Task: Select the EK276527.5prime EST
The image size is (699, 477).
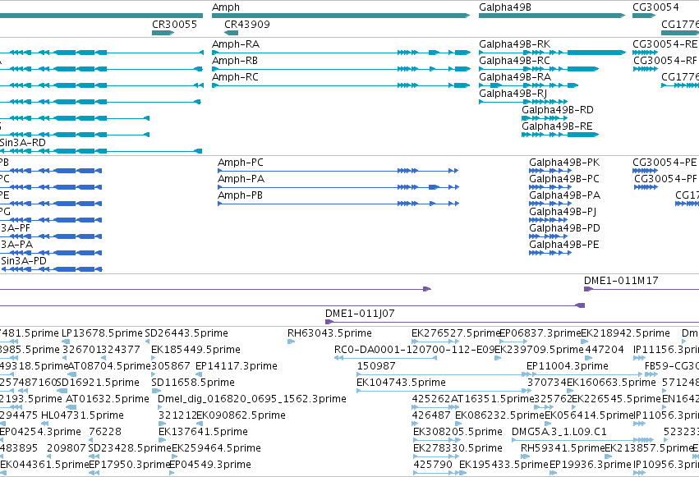Action: click(435, 342)
